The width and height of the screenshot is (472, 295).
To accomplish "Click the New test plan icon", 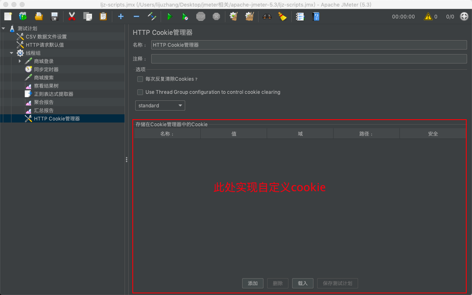I will point(8,16).
